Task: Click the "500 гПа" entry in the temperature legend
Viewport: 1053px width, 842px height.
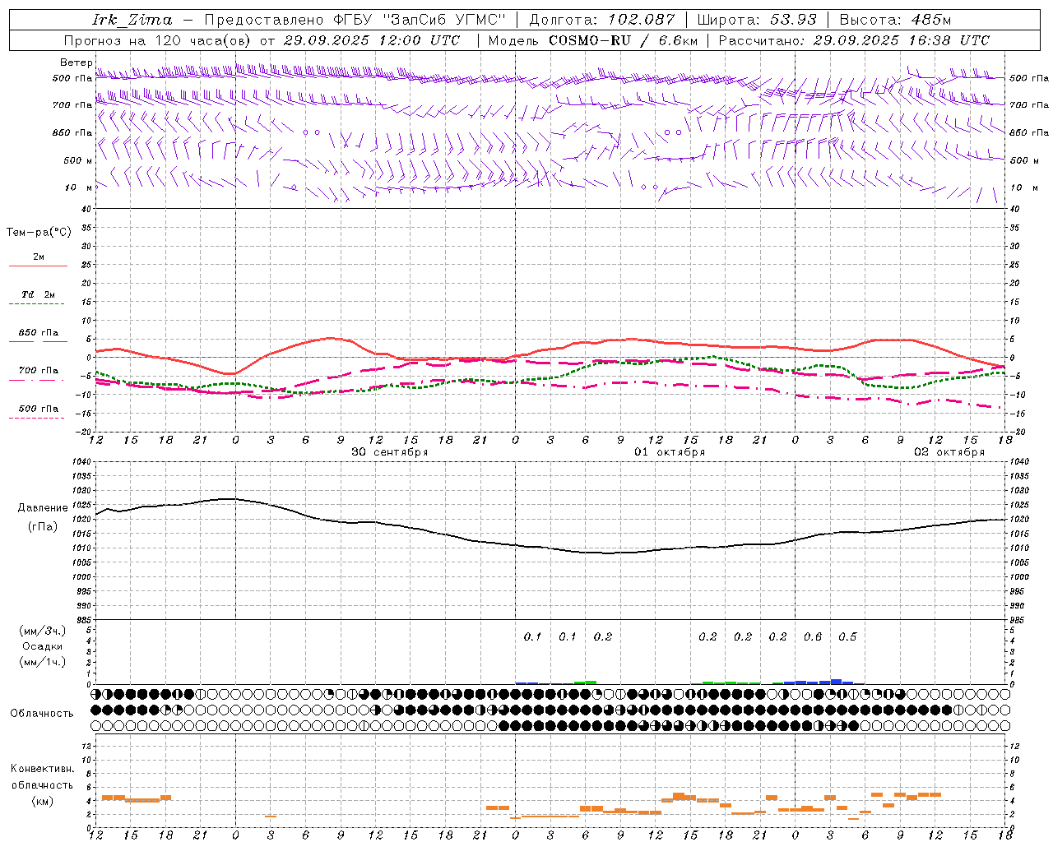Action: [x=39, y=409]
